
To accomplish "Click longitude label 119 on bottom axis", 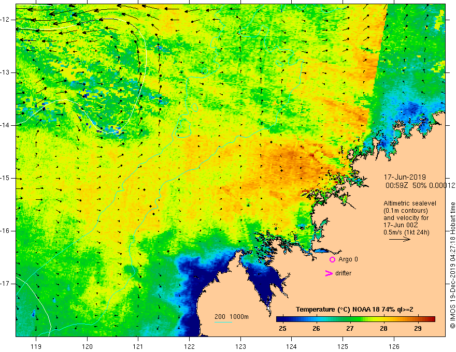I will click(x=36, y=346).
